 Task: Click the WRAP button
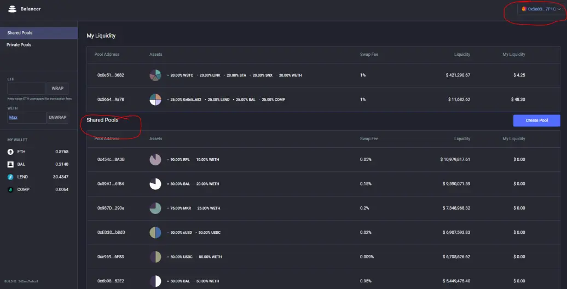[x=57, y=89]
